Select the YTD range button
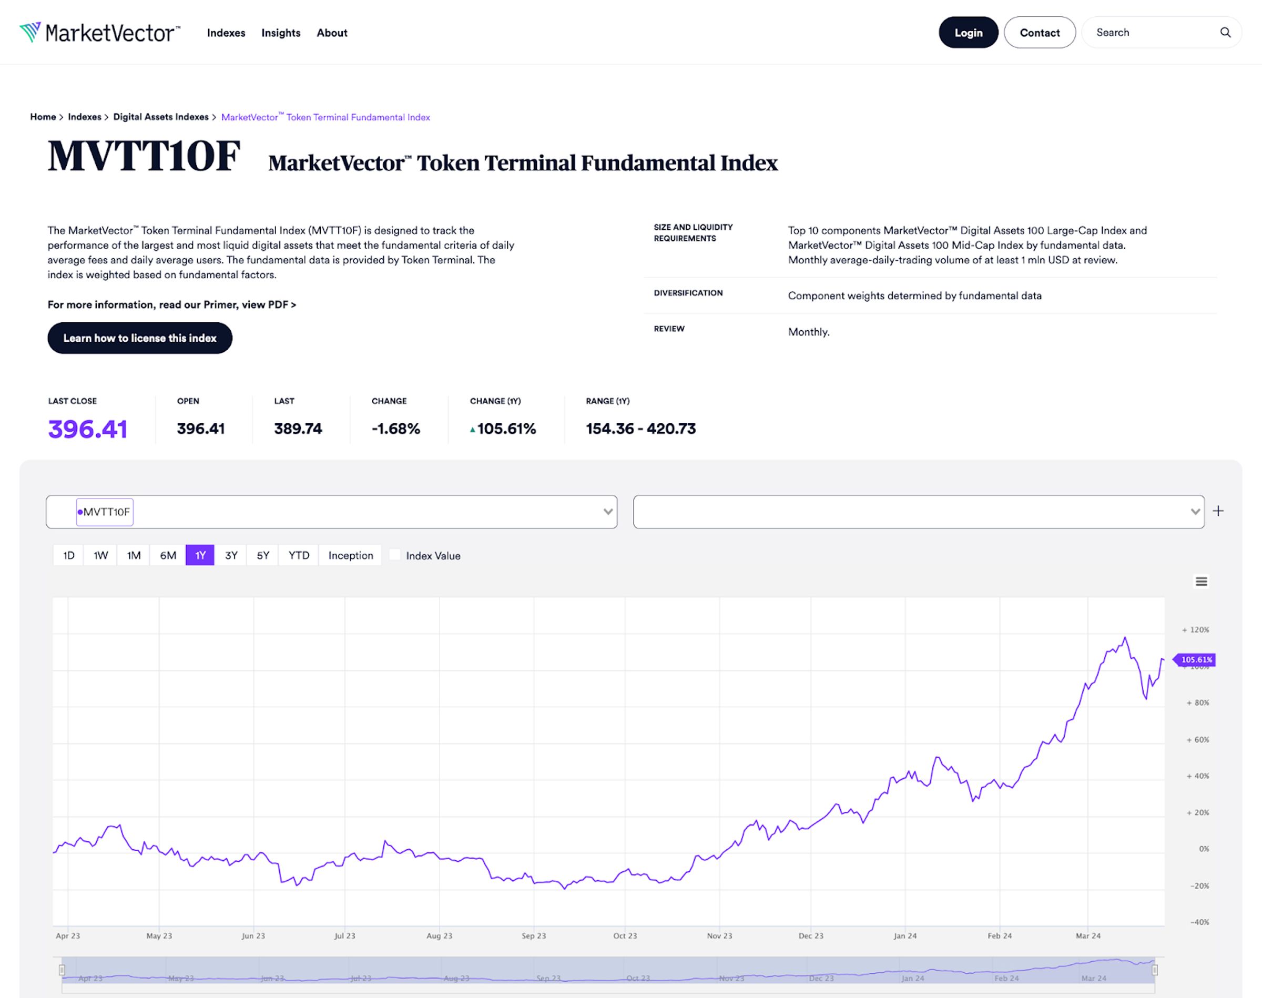 click(299, 555)
